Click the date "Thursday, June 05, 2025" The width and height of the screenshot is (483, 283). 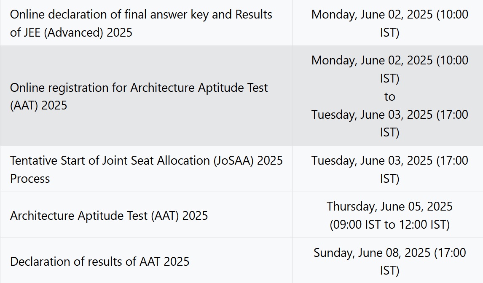tap(389, 206)
